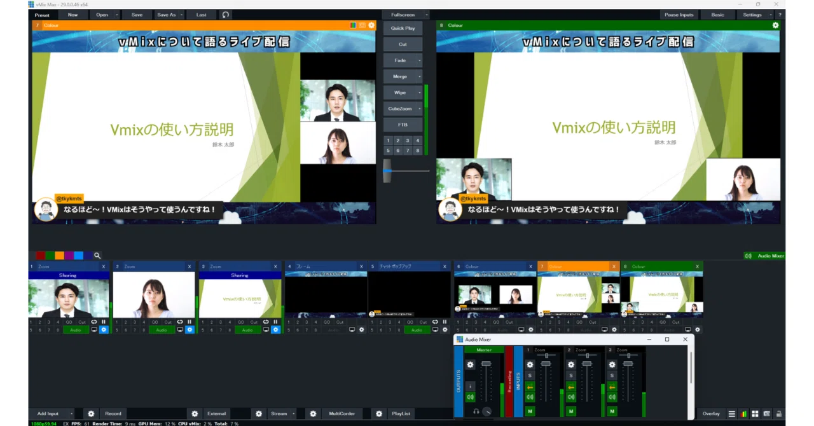Open settings gear for input 1 Zoom
The height and width of the screenshot is (426, 814).
pyautogui.click(x=104, y=330)
